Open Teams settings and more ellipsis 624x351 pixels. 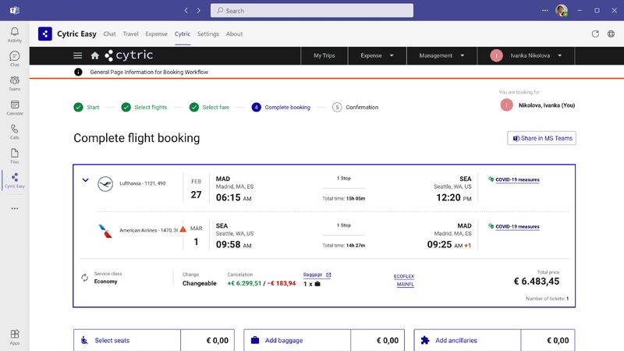click(544, 10)
